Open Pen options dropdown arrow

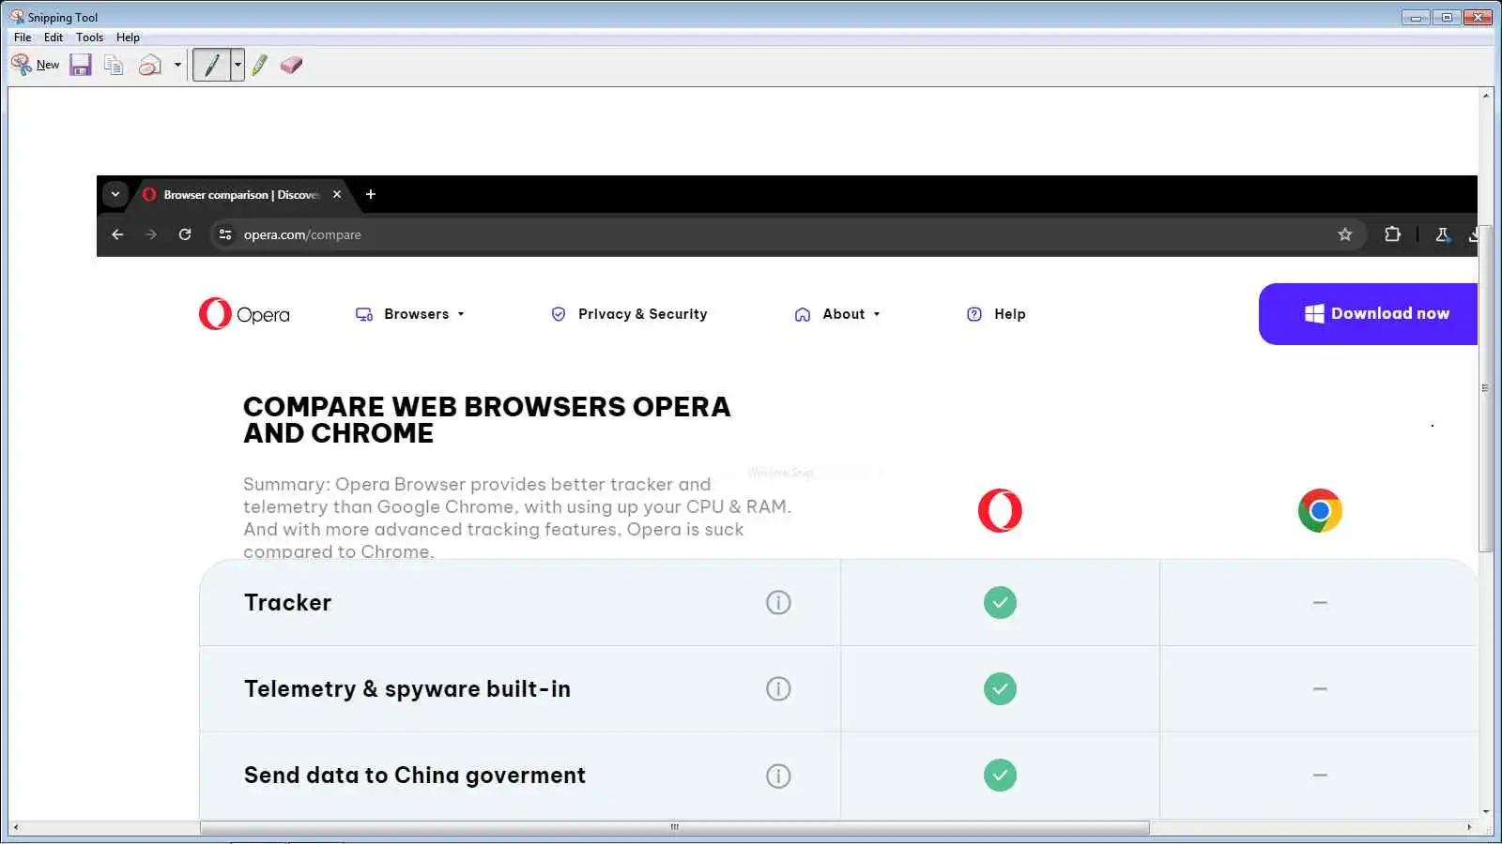tap(238, 65)
